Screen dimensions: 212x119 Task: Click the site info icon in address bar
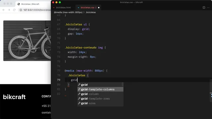(x=21, y=10)
